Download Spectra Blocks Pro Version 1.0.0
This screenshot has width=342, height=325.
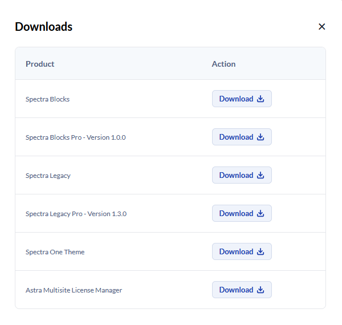[x=242, y=137]
